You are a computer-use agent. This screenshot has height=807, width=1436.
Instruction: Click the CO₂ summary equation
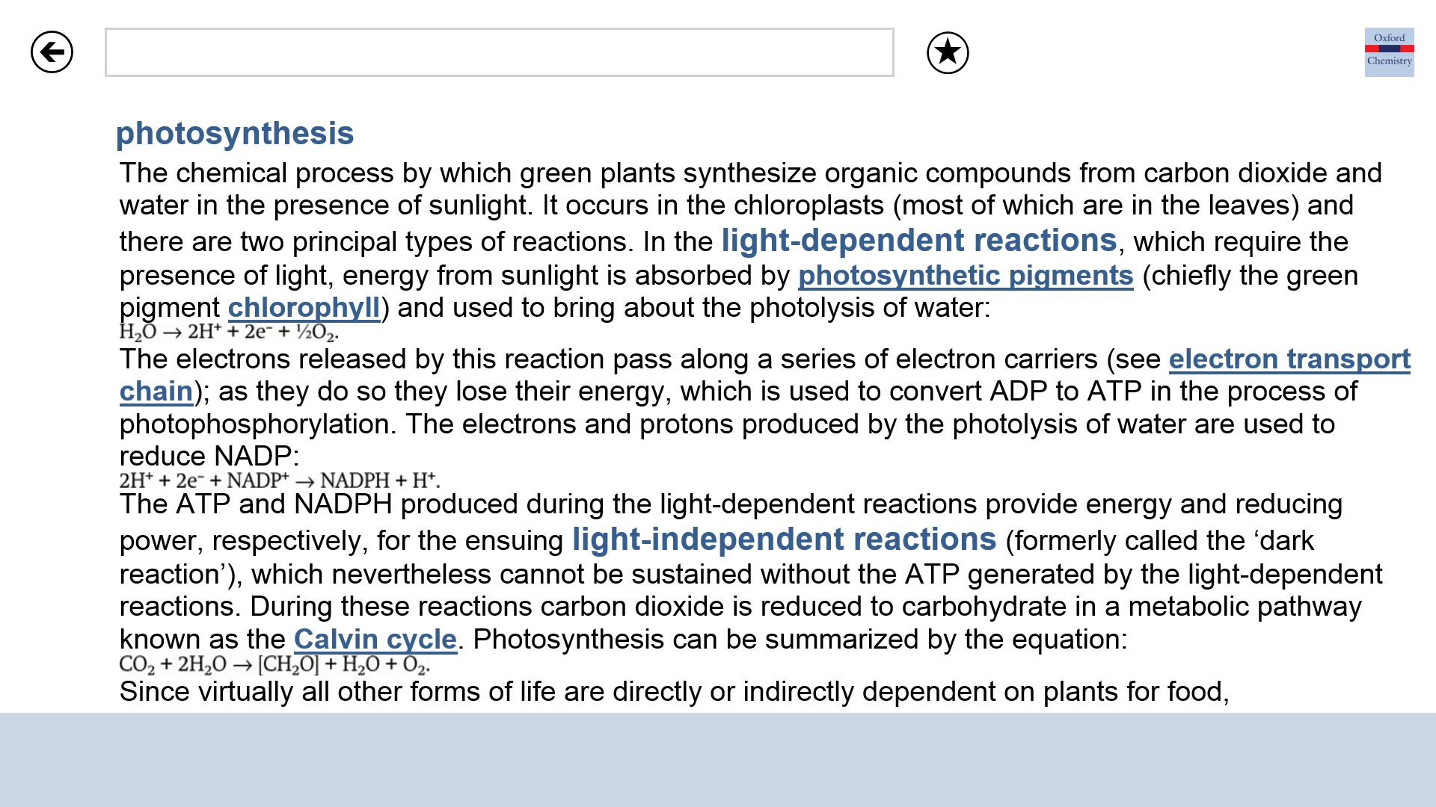click(274, 664)
